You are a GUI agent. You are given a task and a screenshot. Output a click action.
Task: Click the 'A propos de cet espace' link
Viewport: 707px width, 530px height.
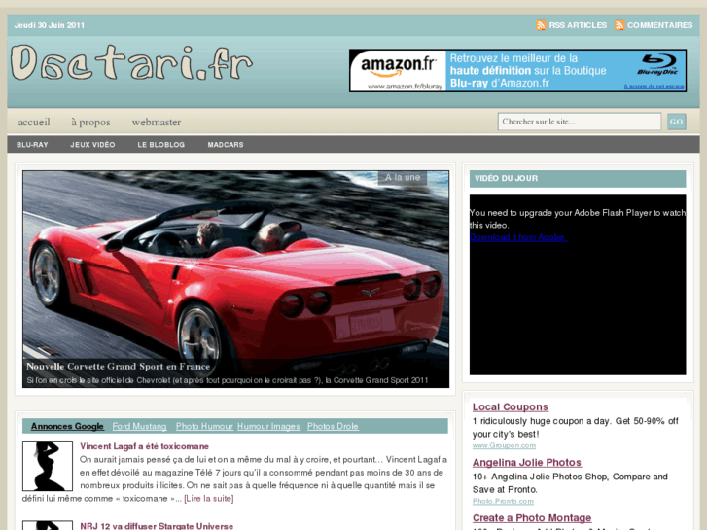tap(654, 87)
